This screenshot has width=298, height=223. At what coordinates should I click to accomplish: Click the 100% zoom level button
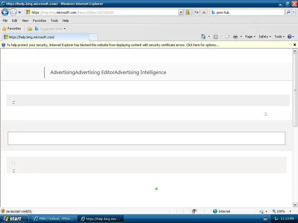tap(279, 211)
